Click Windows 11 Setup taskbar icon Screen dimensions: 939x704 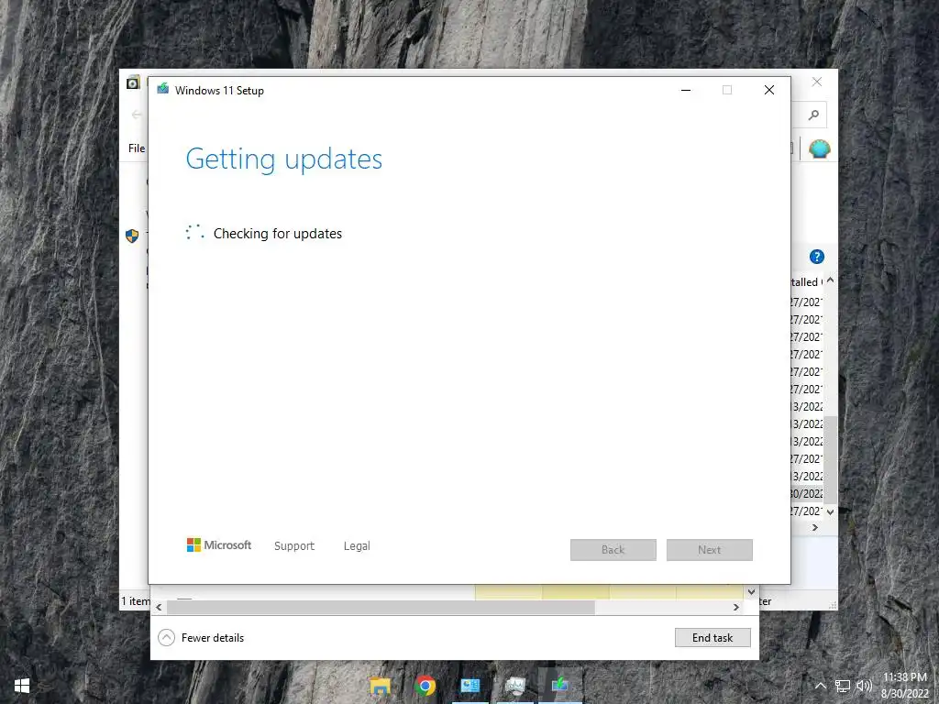pyautogui.click(x=560, y=686)
